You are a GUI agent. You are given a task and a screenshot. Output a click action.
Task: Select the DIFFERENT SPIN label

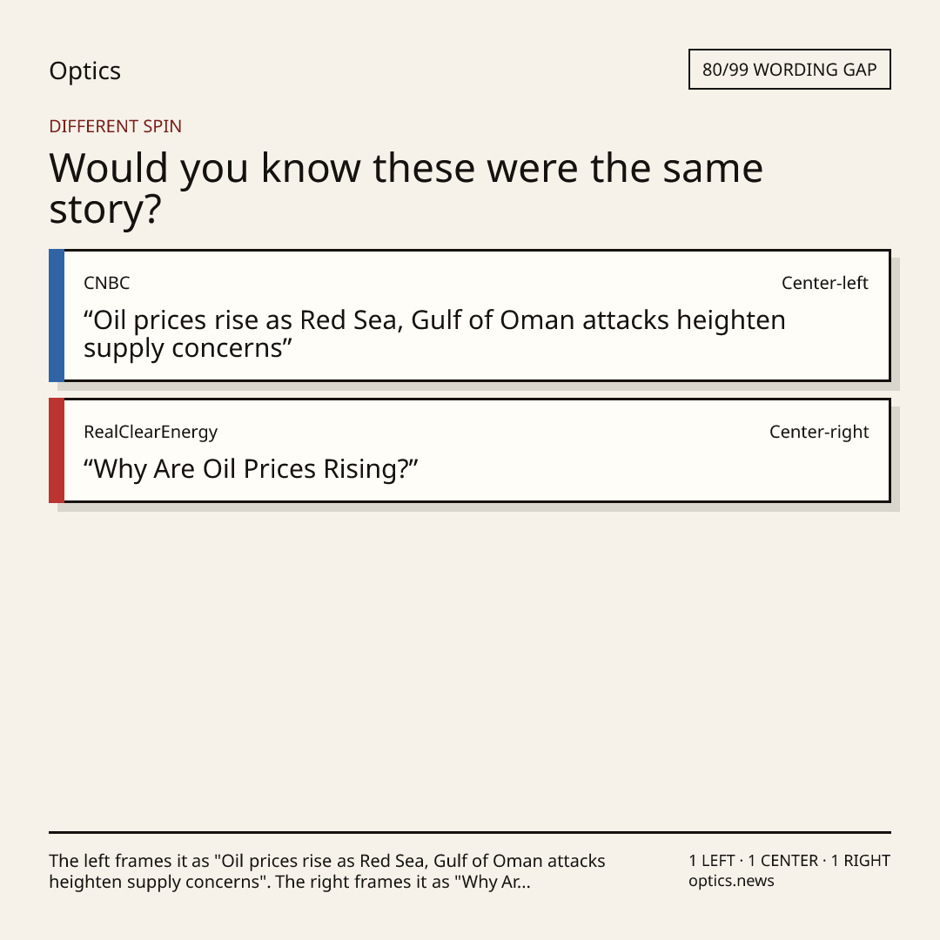115,126
